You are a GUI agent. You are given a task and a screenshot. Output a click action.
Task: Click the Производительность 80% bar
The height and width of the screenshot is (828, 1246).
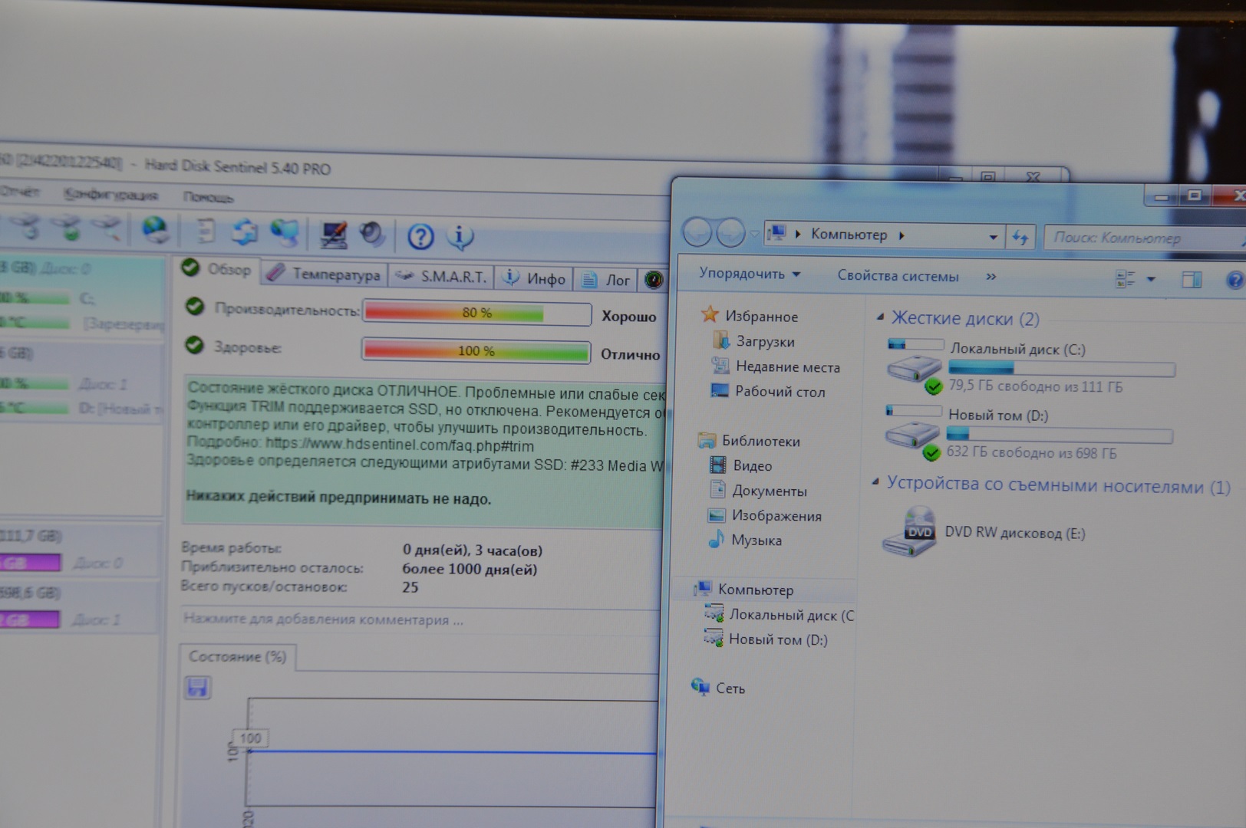pos(476,313)
